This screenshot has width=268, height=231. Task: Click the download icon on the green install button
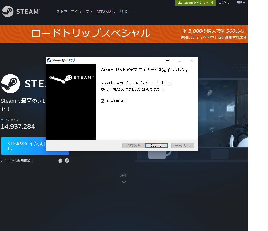180,3
